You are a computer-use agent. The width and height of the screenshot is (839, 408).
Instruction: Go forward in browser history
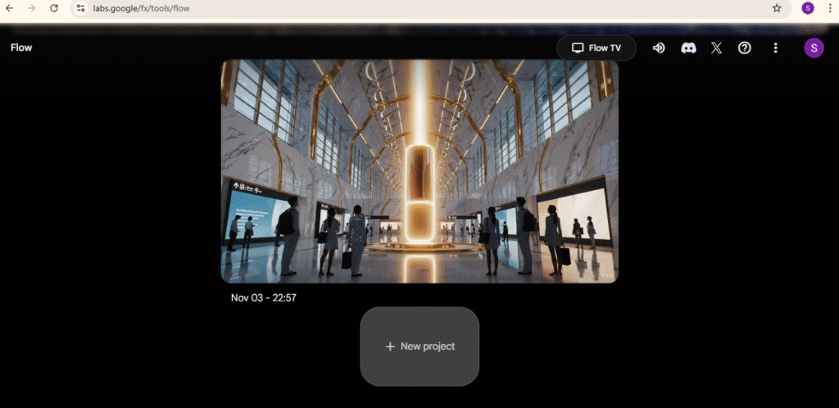click(31, 8)
